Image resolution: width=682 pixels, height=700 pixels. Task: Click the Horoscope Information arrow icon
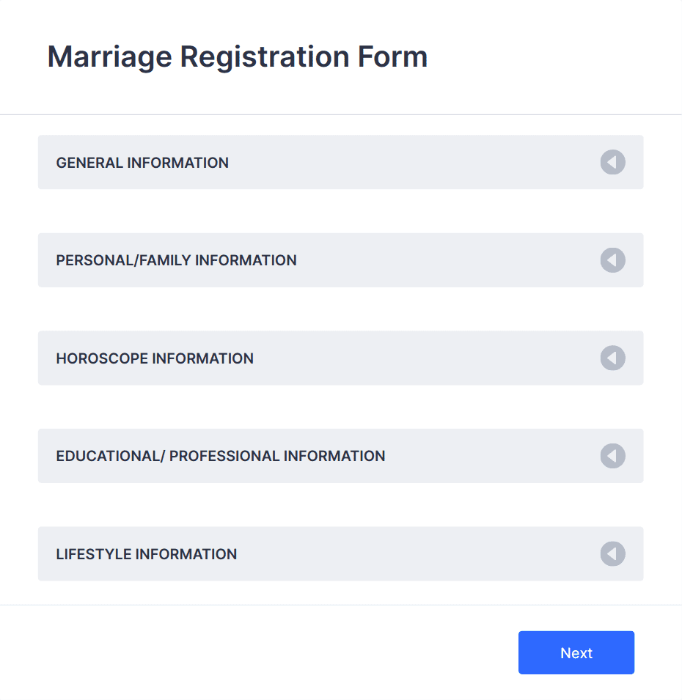[x=612, y=358]
